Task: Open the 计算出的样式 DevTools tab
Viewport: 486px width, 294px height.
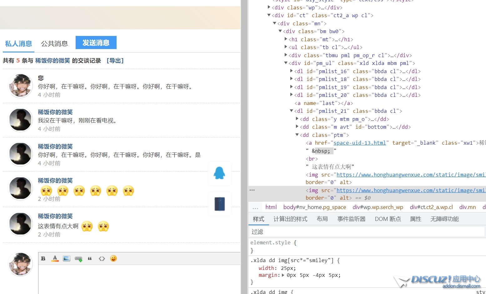Action: coord(290,219)
